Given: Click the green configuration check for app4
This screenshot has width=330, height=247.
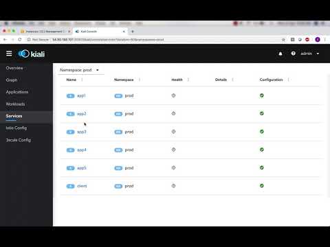Looking at the screenshot, I should (x=262, y=150).
